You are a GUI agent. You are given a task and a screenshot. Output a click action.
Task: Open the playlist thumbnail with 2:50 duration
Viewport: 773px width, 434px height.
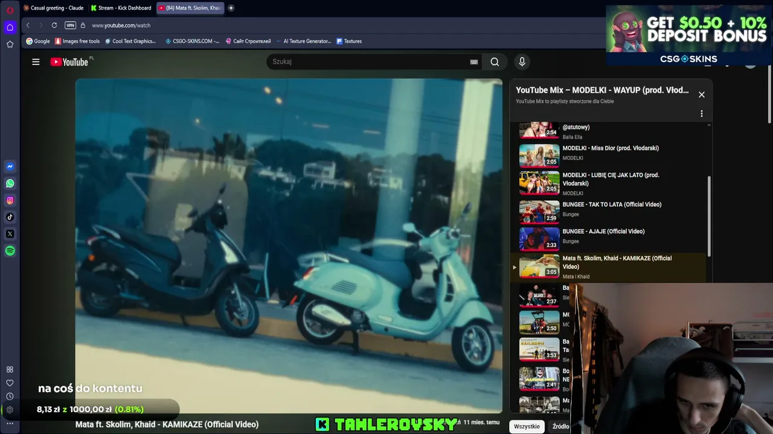click(x=539, y=322)
